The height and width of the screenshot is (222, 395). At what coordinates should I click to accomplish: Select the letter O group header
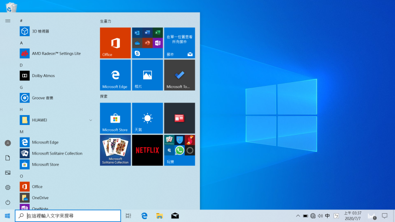point(21,176)
